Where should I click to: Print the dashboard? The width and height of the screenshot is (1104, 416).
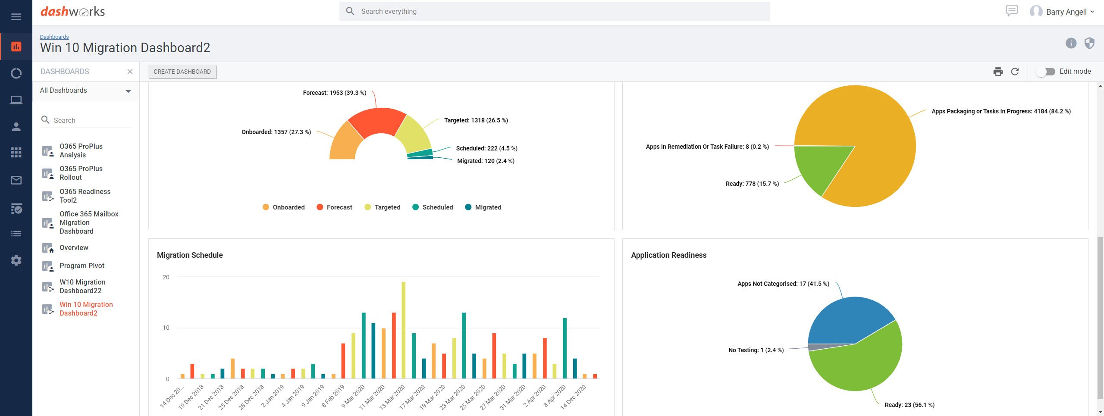998,72
